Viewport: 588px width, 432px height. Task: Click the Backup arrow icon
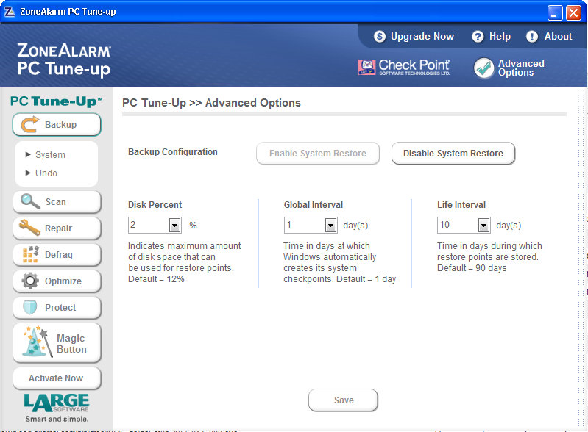pyautogui.click(x=29, y=124)
